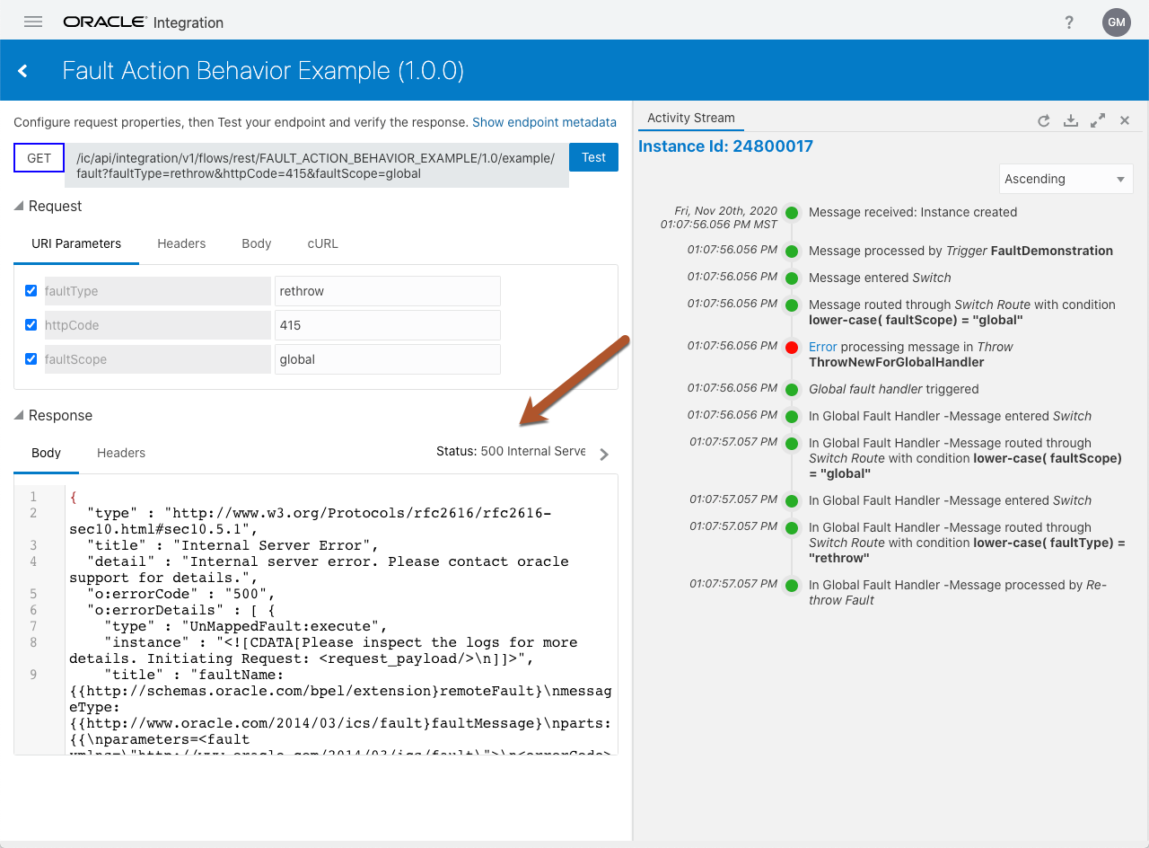Go back using the left arrow
The height and width of the screenshot is (848, 1149).
23,71
